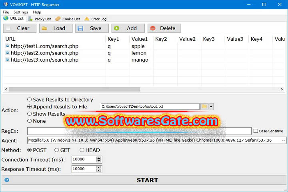The image size is (288, 192).
Task: Switch to the Cookie List tab
Action: pyautogui.click(x=68, y=19)
